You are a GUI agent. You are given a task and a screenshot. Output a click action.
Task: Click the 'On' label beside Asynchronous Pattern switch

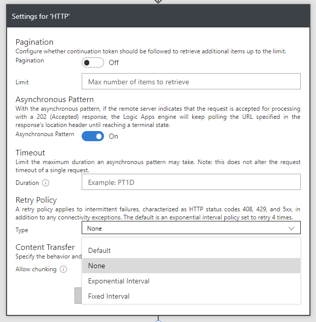[x=114, y=136]
